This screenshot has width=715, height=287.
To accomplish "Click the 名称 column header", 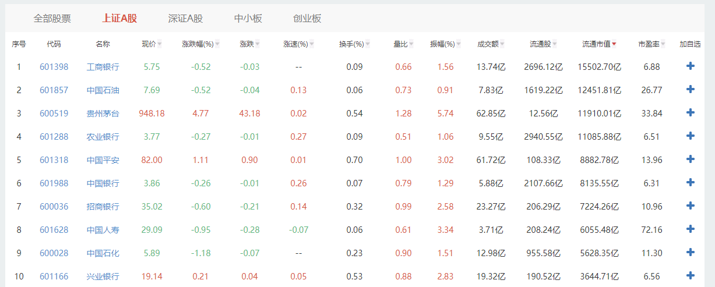I will pos(103,44).
